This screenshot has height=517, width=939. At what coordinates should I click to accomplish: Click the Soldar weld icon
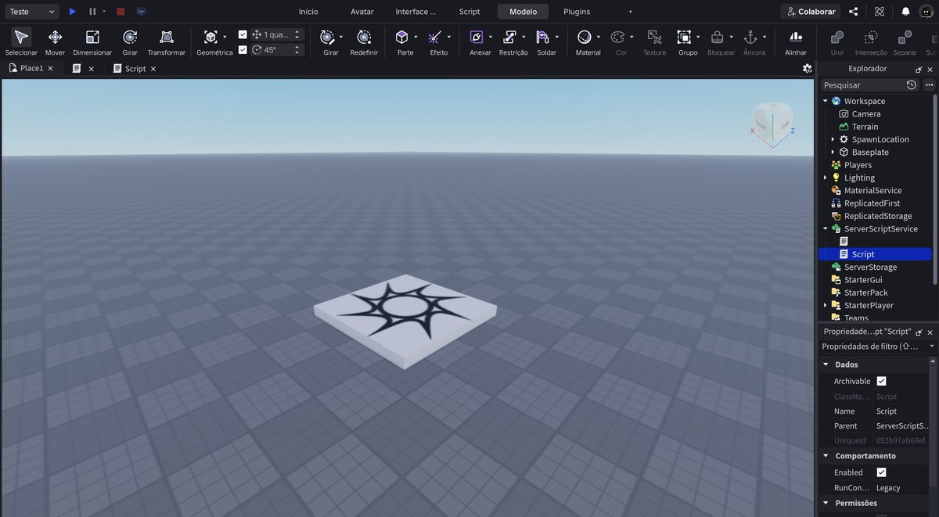coord(543,37)
